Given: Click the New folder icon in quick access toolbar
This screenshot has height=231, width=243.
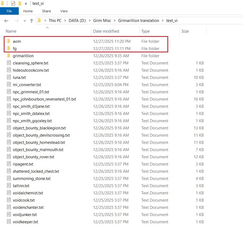Looking at the screenshot, I should click(20, 3).
